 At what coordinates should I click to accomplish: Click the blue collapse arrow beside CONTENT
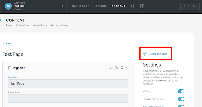(0, 20)
